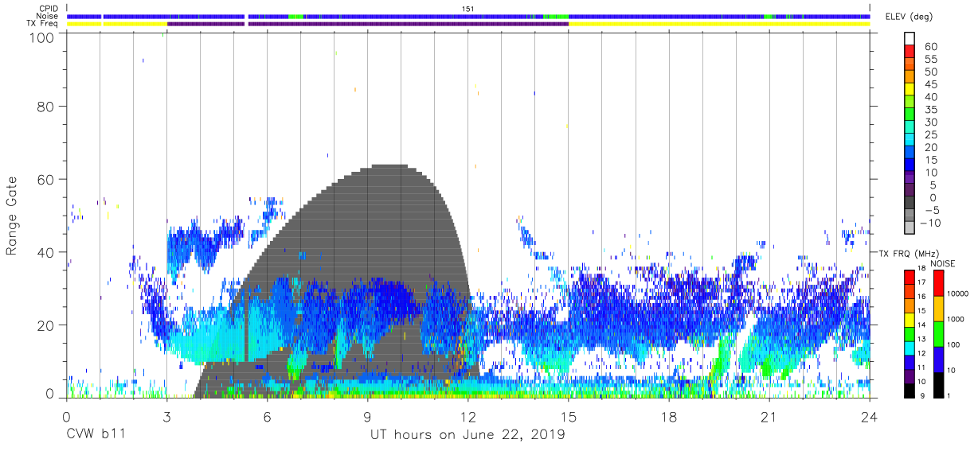978x451 pixels.
Task: Select the '20' Range Gate tick label
Action: (45, 325)
